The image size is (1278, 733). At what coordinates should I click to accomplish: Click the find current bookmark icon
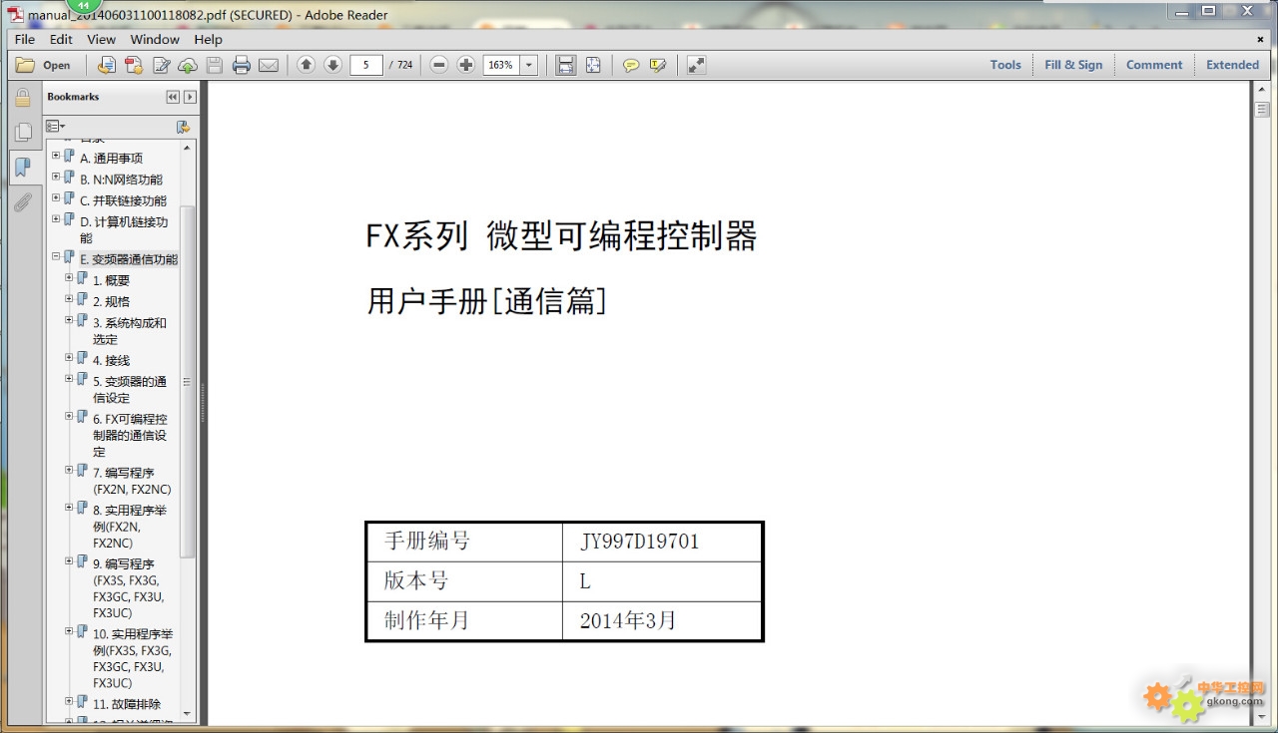pos(183,127)
